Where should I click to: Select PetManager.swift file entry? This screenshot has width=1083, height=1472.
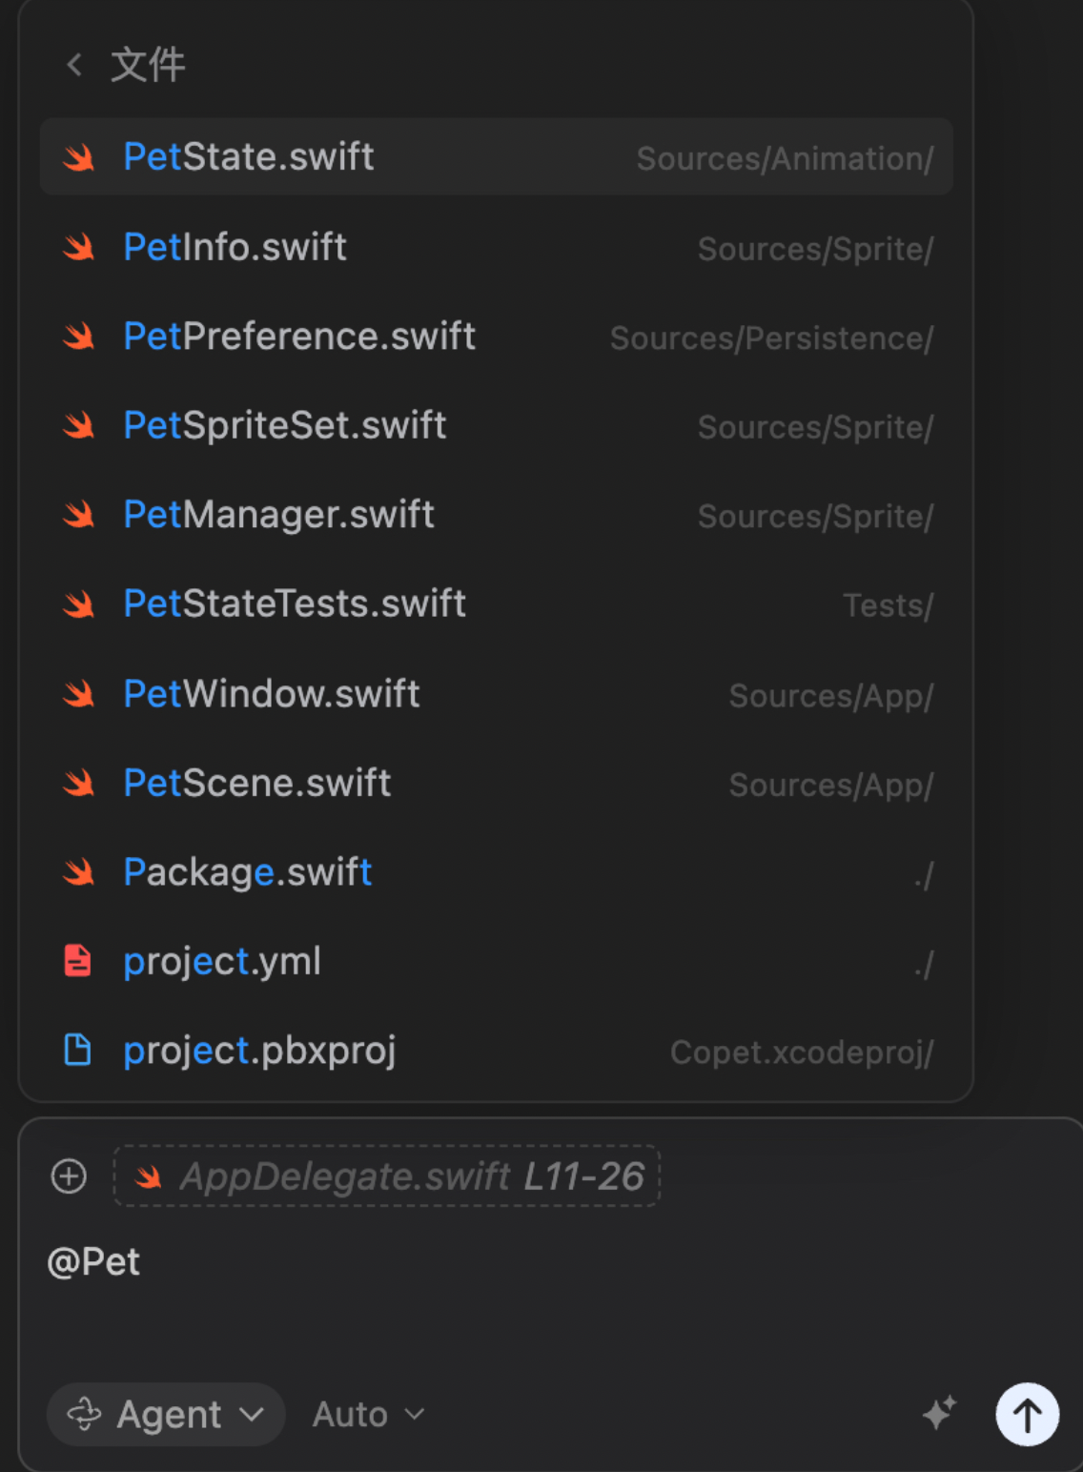click(496, 516)
